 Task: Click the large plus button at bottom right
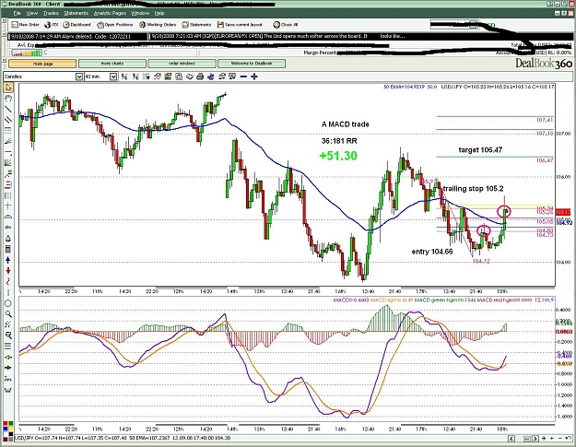[x=544, y=438]
